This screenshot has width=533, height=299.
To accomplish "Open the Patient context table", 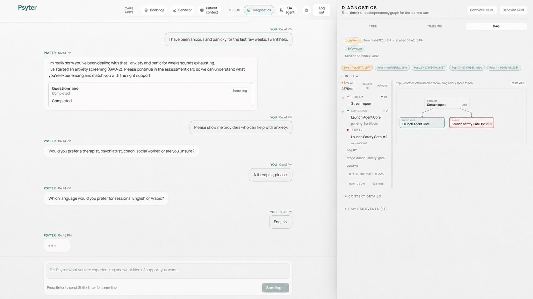I will click(x=209, y=10).
